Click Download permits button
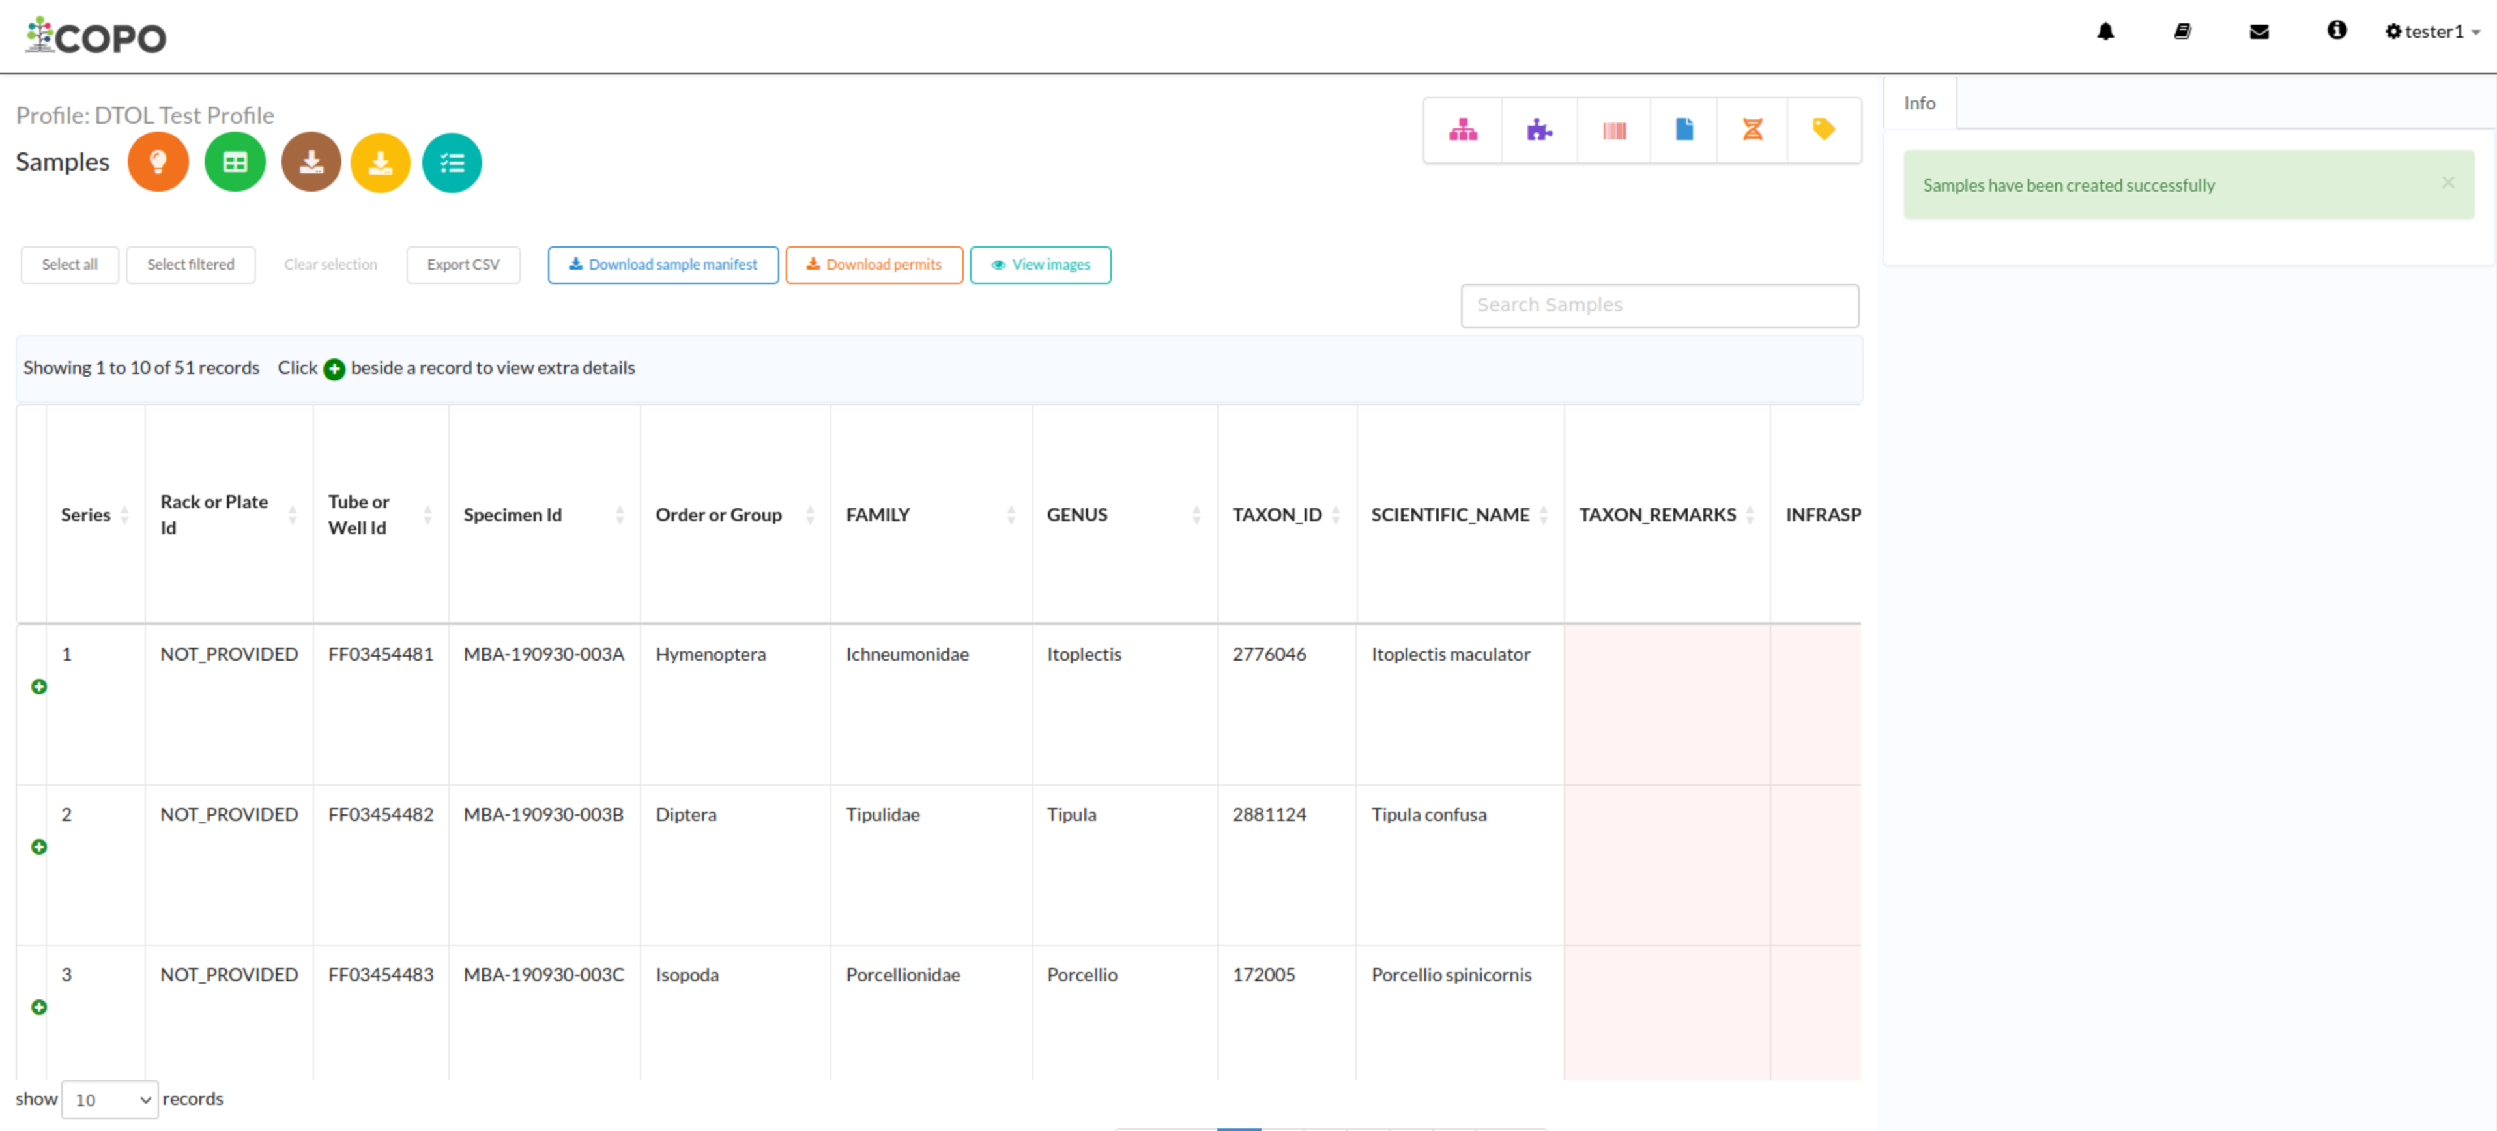 click(874, 266)
